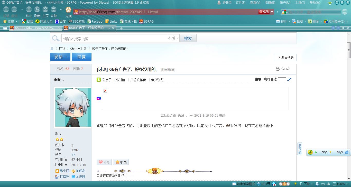Click the 收藏 favorite button below the post
Screen dimensions: 351x187
[x=121, y=162]
